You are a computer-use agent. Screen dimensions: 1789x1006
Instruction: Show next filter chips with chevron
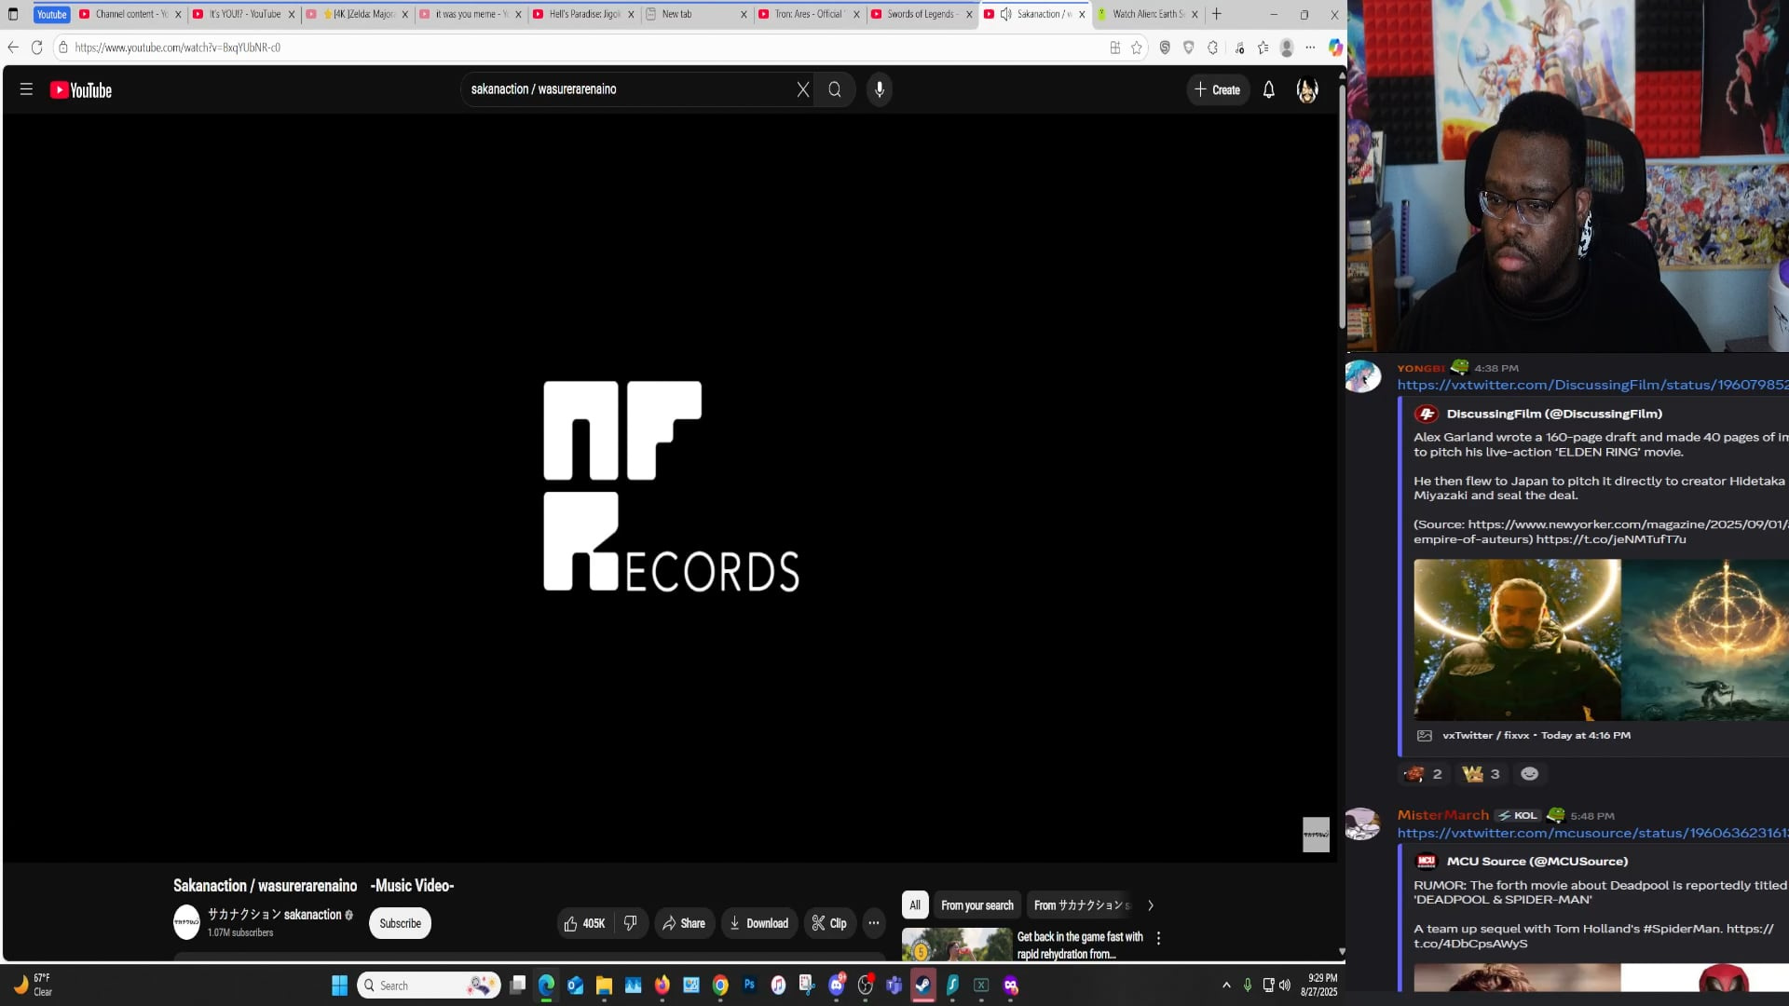[x=1151, y=905]
